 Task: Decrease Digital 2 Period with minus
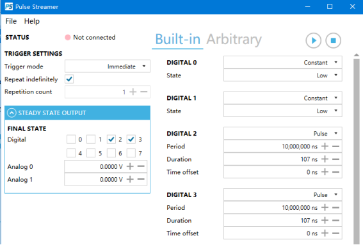[335, 146]
